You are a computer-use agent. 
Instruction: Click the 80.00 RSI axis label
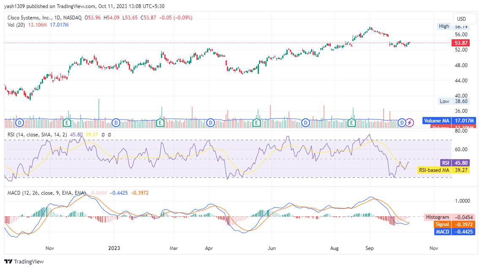click(x=461, y=130)
